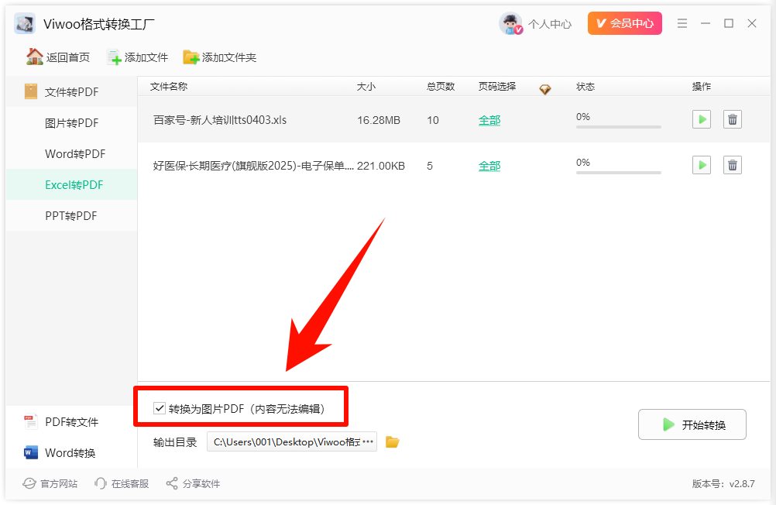Open 官方网站 link
This screenshot has width=776, height=505.
(50, 484)
